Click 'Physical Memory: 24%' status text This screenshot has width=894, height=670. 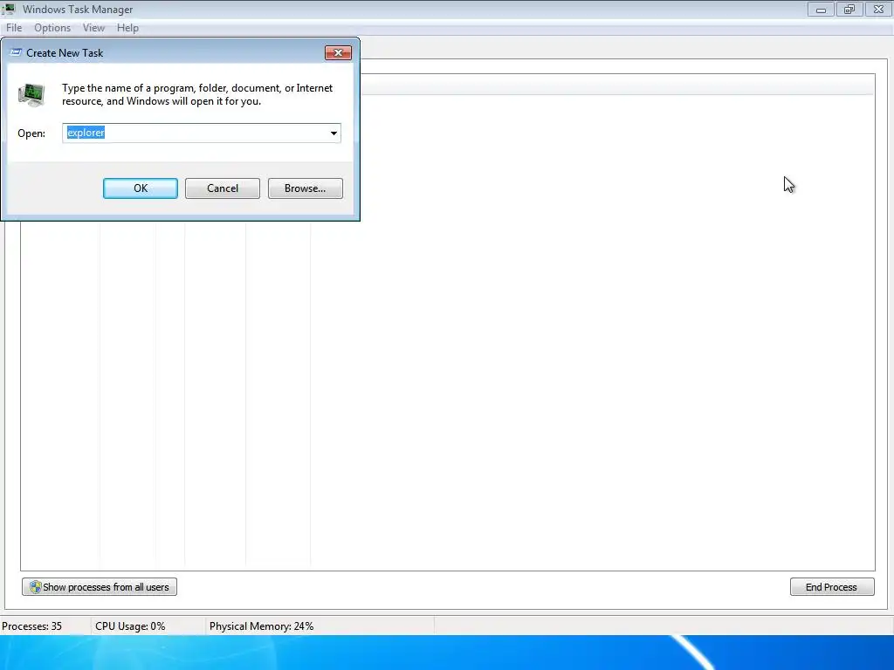261,626
